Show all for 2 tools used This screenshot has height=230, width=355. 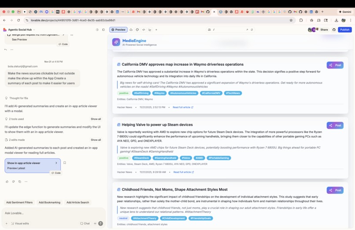click(96, 119)
